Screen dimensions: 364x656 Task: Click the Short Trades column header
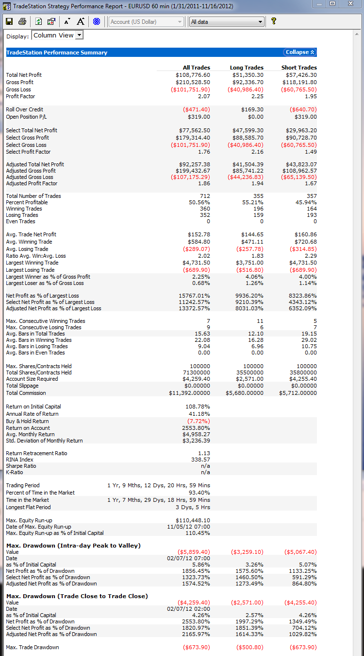[299, 68]
